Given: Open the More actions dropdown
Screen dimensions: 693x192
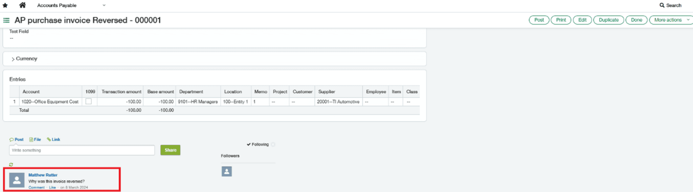Looking at the screenshot, I should (x=671, y=20).
